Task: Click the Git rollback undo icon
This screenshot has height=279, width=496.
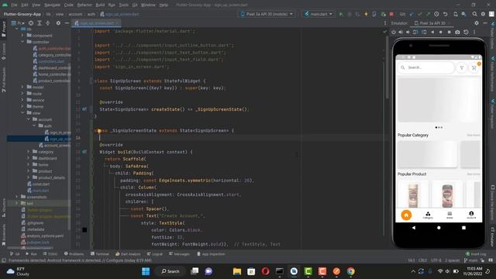Action: pos(445,14)
